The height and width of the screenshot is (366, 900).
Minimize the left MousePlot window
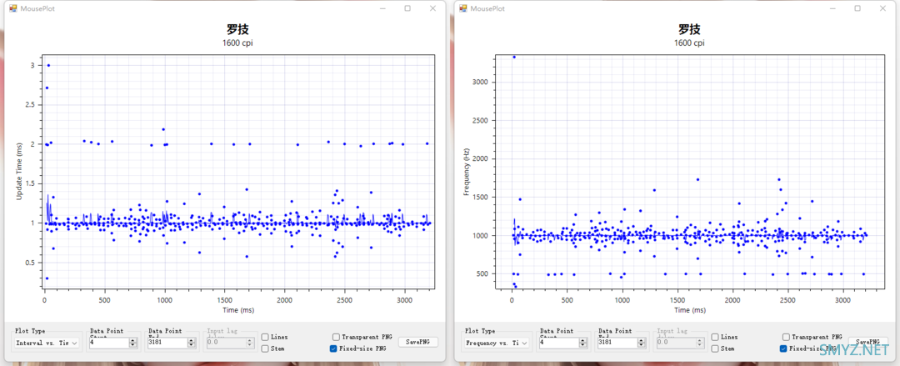point(382,8)
